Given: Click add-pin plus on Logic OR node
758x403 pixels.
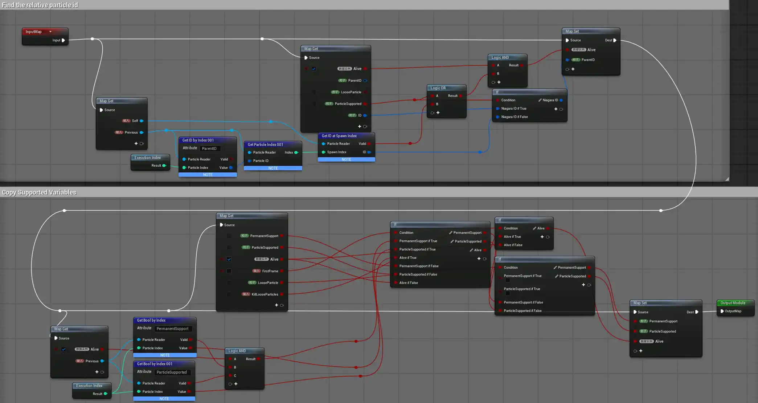Looking at the screenshot, I should tap(438, 113).
